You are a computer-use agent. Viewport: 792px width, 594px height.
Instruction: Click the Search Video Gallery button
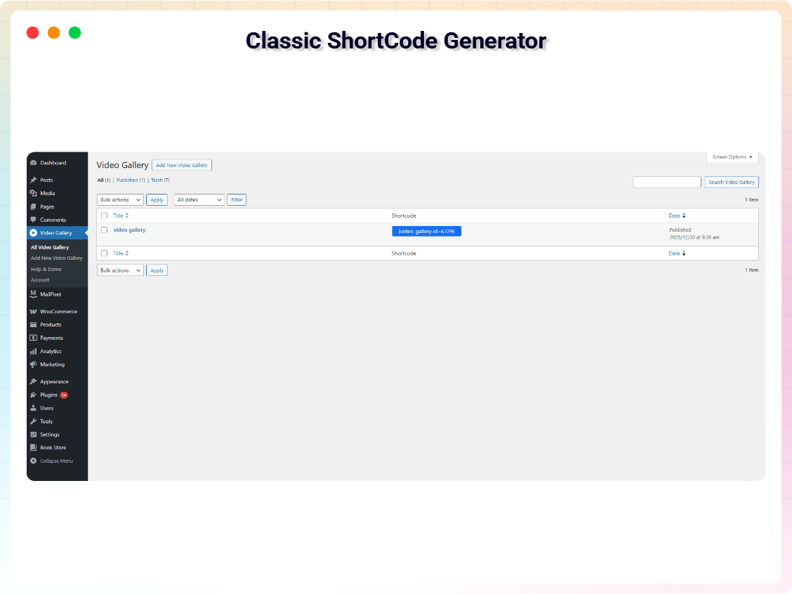click(732, 182)
